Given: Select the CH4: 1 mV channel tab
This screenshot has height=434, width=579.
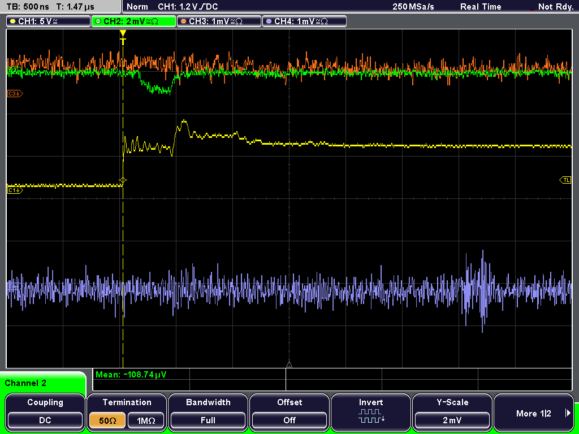Looking at the screenshot, I should pos(304,21).
